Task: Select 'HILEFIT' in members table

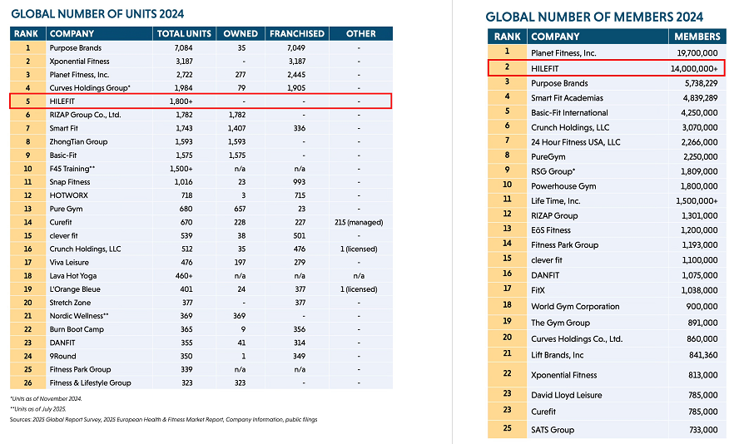Action: (x=545, y=69)
